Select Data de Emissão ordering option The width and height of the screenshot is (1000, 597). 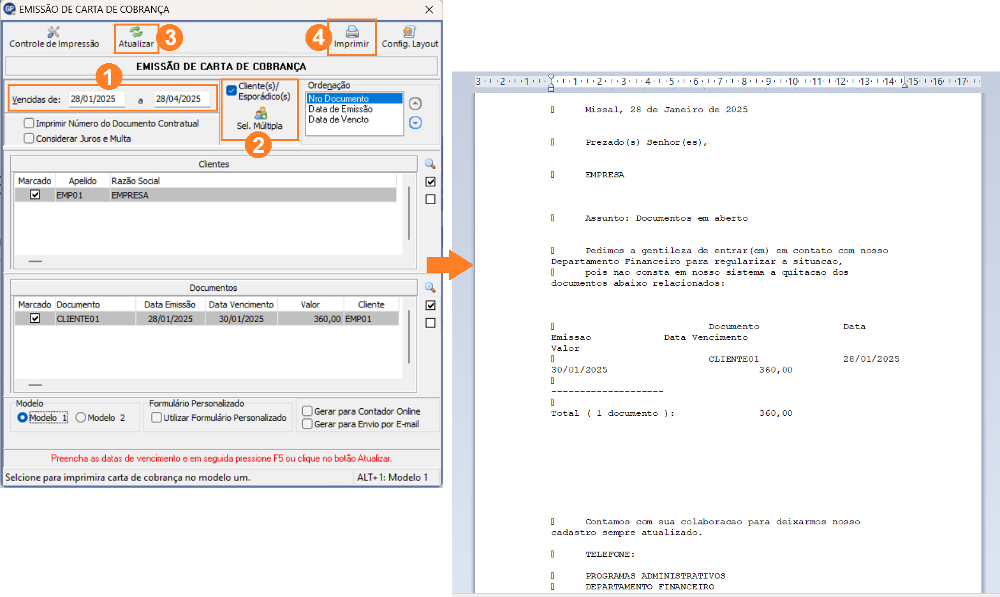tap(355, 109)
